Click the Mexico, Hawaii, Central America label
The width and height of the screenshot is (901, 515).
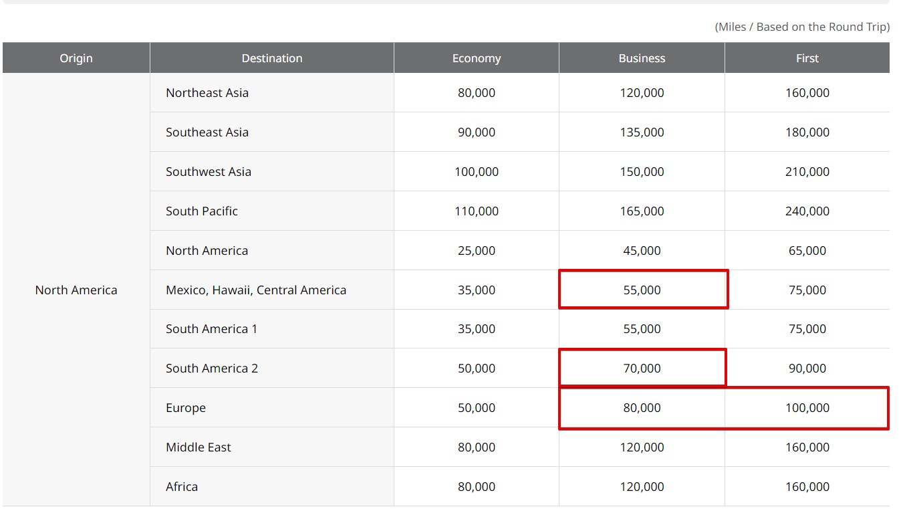coord(255,290)
